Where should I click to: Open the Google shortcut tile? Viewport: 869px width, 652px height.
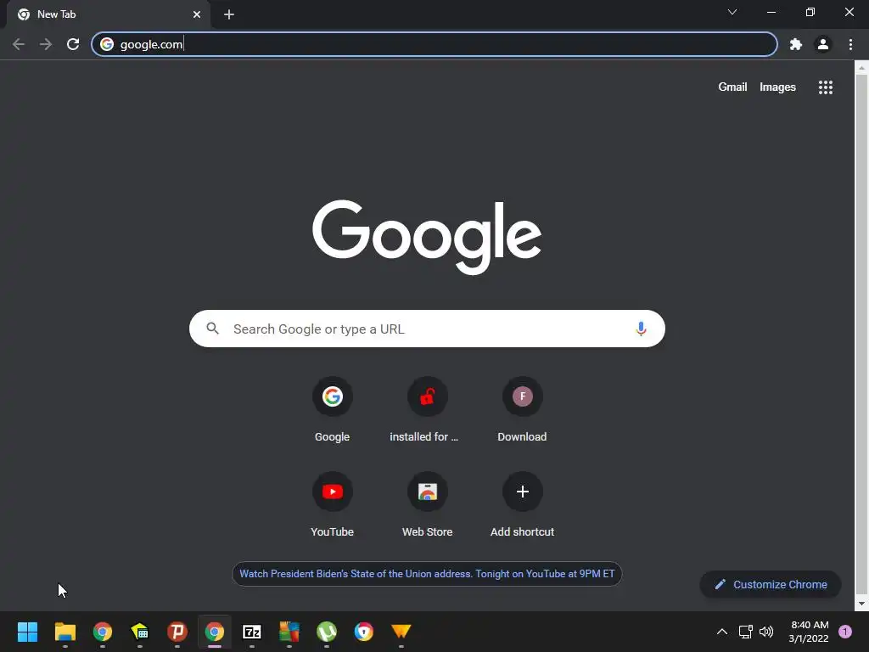click(x=332, y=410)
